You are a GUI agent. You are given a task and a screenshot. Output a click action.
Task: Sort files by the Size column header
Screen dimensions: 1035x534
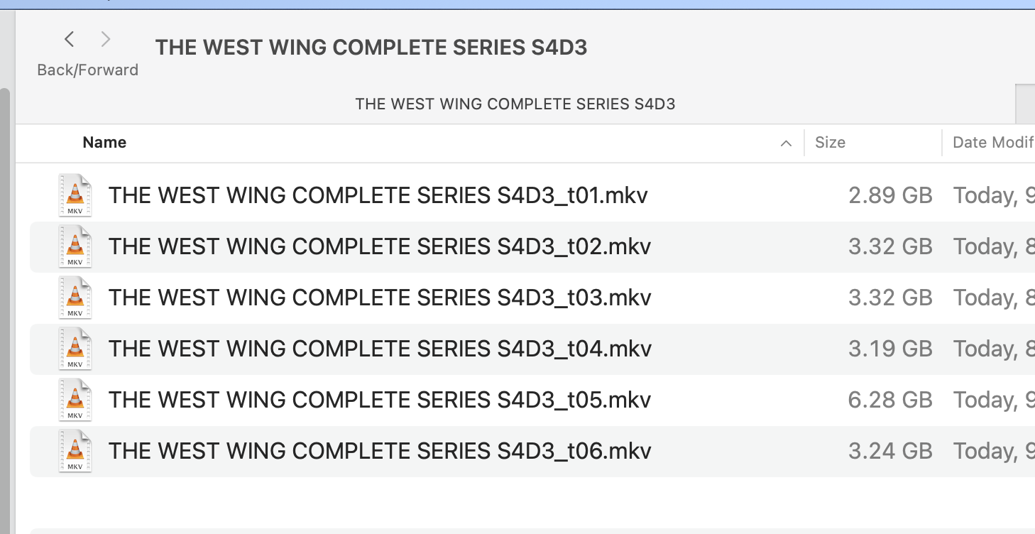coord(830,142)
